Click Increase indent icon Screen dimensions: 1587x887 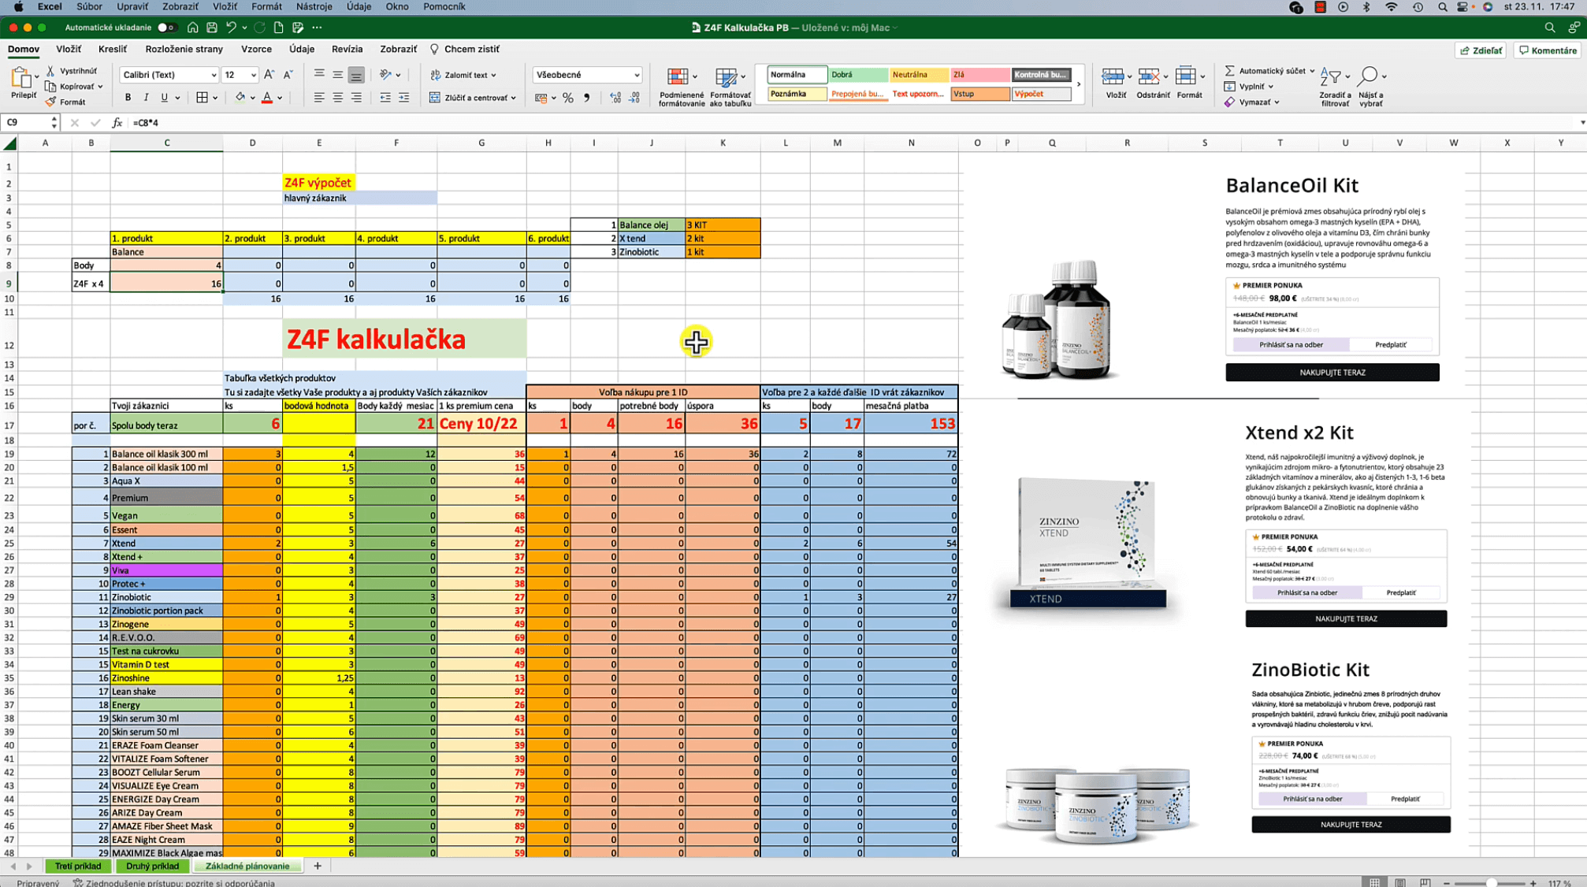(404, 98)
